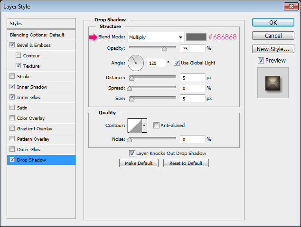Click the layer style preview thumbnail
This screenshot has height=227, width=301.
tap(273, 83)
